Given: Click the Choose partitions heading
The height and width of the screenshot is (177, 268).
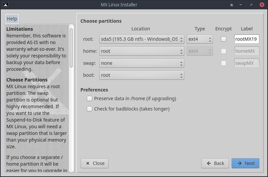Looking at the screenshot, I should tap(101, 21).
